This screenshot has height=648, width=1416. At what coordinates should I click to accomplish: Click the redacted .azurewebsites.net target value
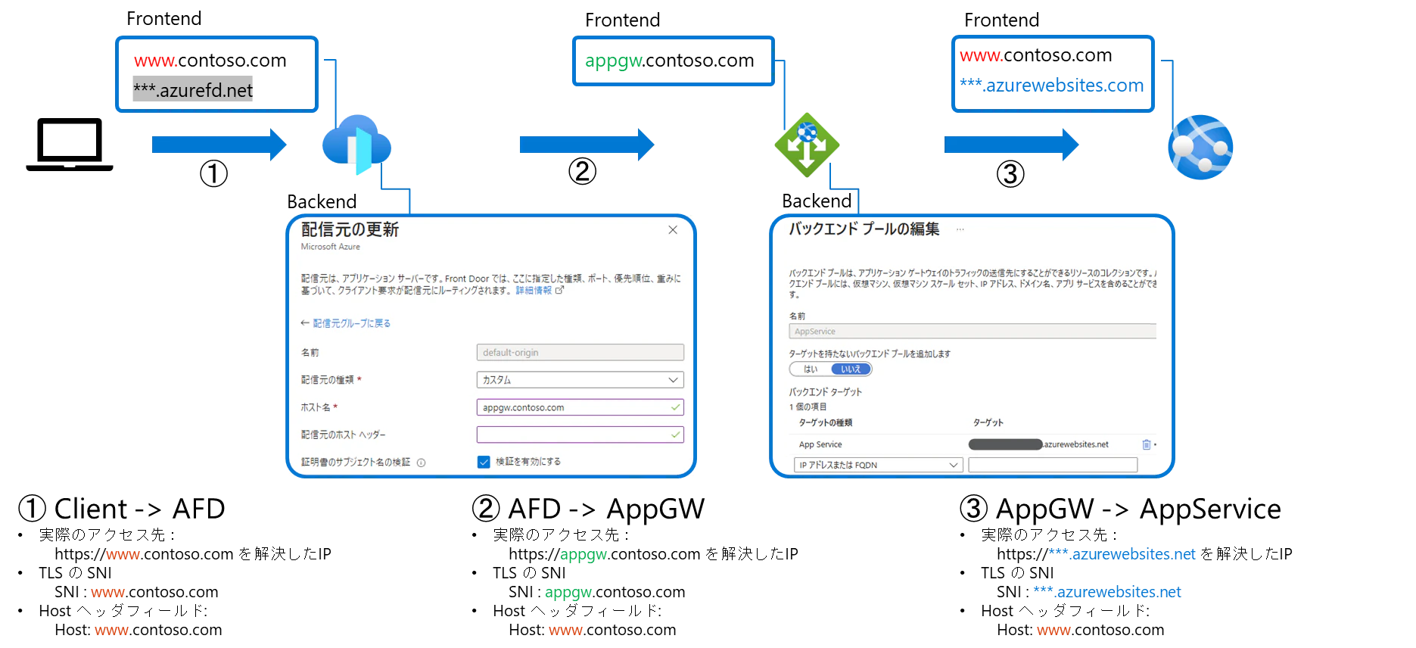click(x=1038, y=444)
